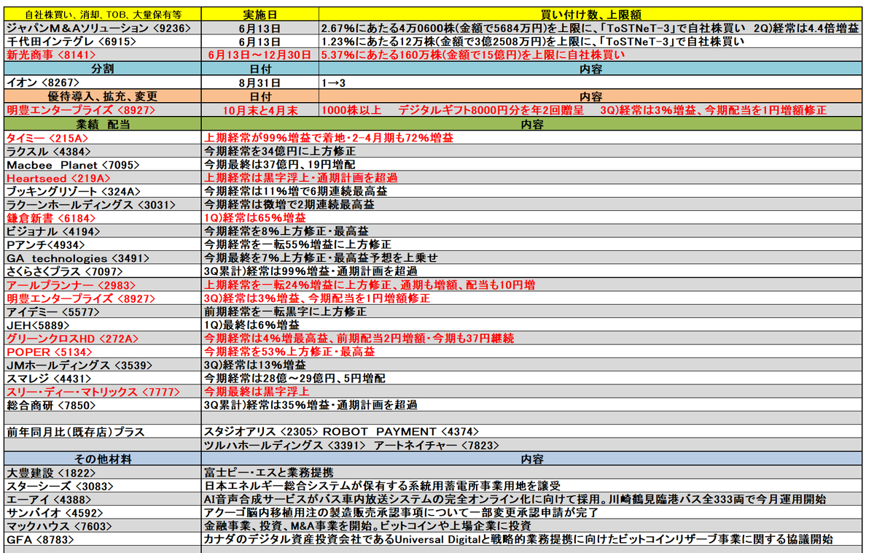Select the エーアイ <4388> cell
Screen dimensions: 874x553
pyautogui.click(x=103, y=500)
